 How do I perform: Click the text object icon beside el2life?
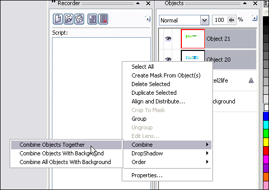(x=251, y=80)
